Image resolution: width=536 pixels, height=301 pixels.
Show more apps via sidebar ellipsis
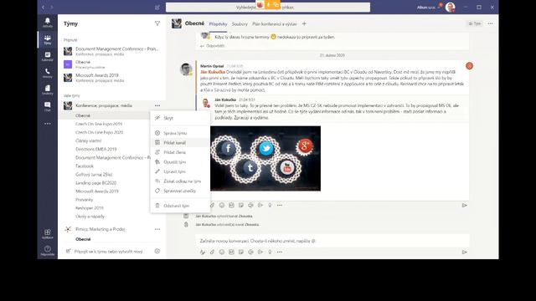(x=48, y=124)
